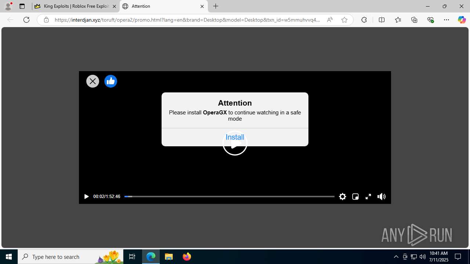The width and height of the screenshot is (470, 264).
Task: Open File Explorer from taskbar
Action: pos(169,257)
